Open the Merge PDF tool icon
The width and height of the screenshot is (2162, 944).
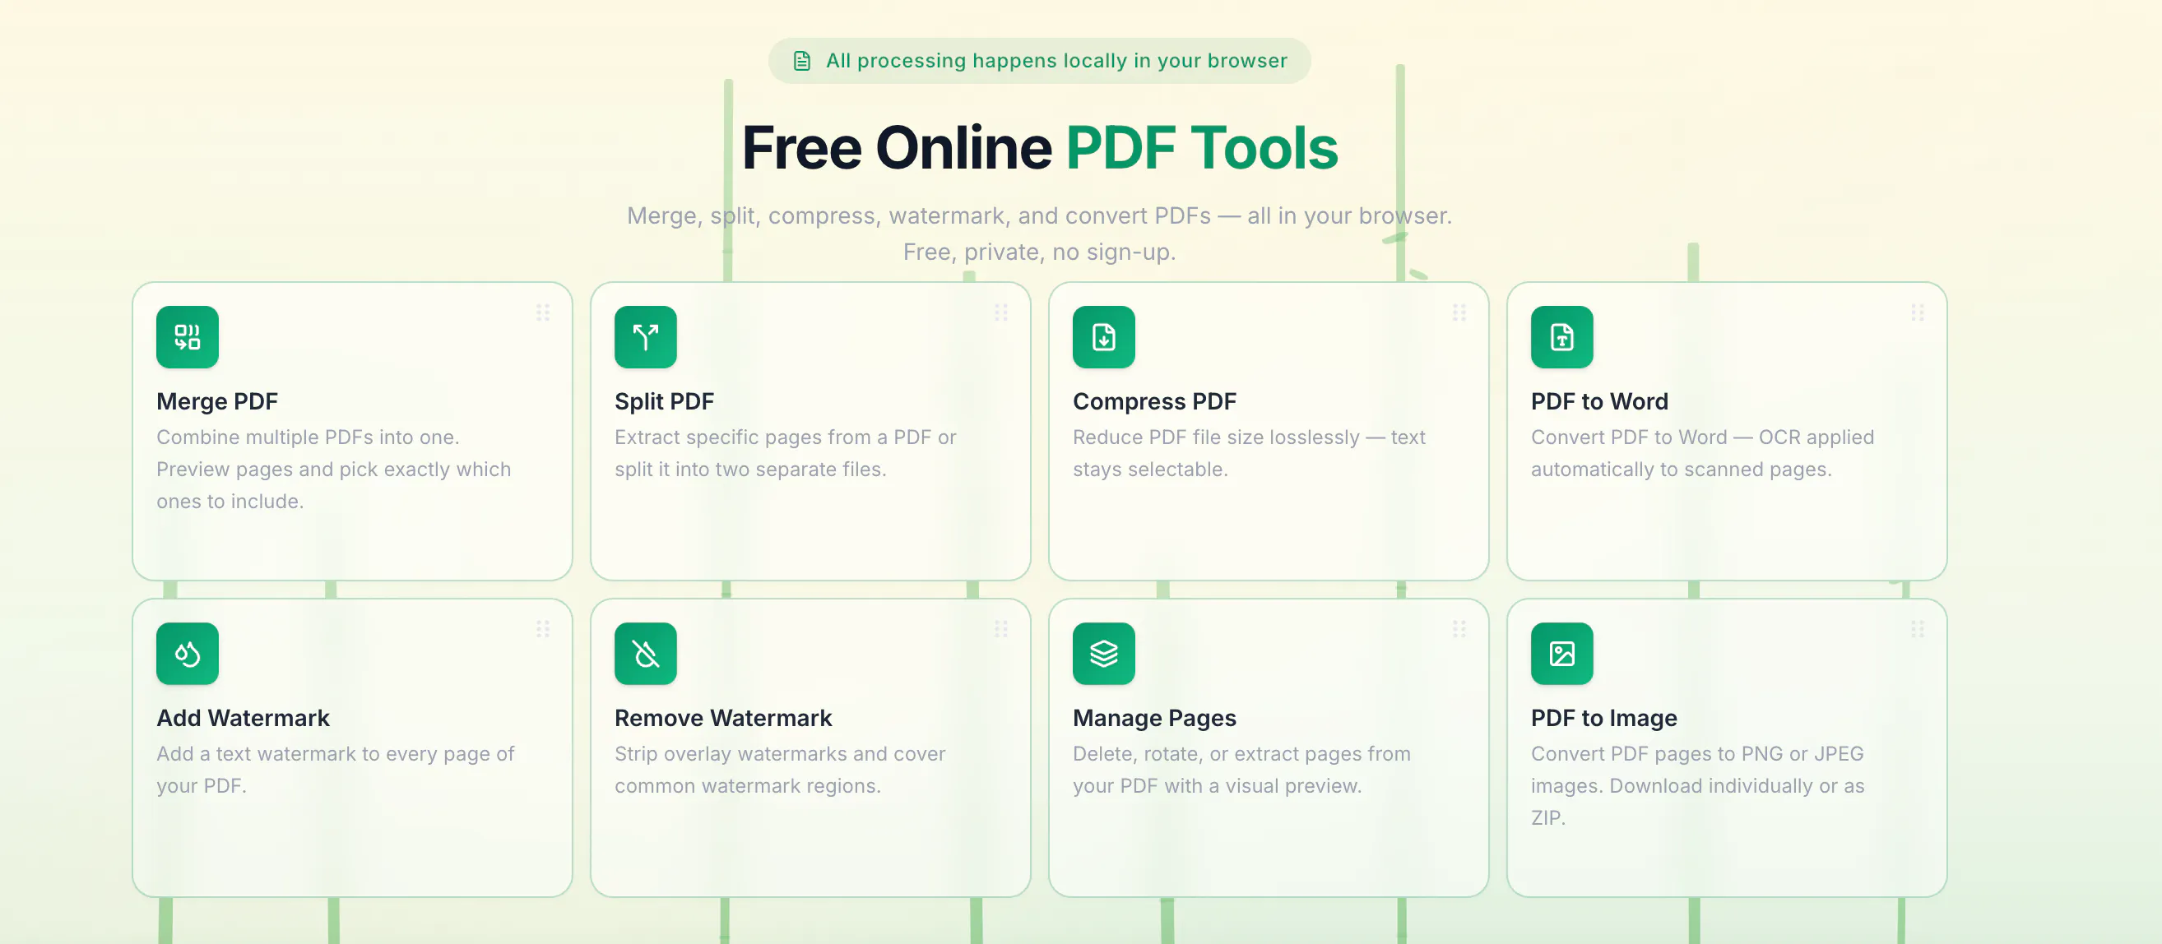188,337
